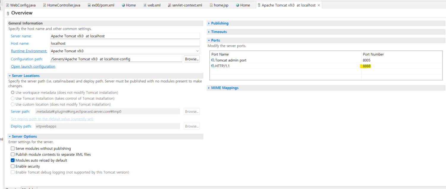
Task: Click the home.jsp file icon
Action: click(x=211, y=5)
